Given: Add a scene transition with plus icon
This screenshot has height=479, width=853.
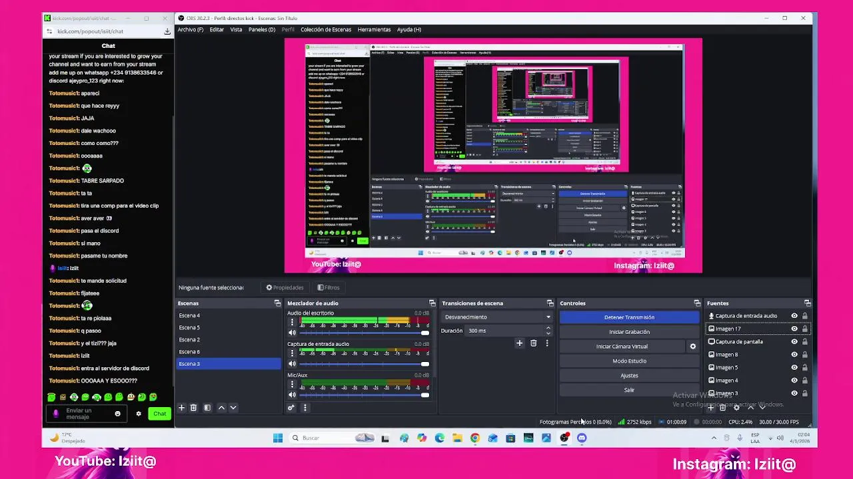Looking at the screenshot, I should (x=519, y=343).
